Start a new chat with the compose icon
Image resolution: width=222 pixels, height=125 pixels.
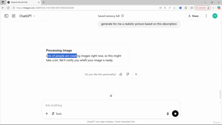point(14,16)
